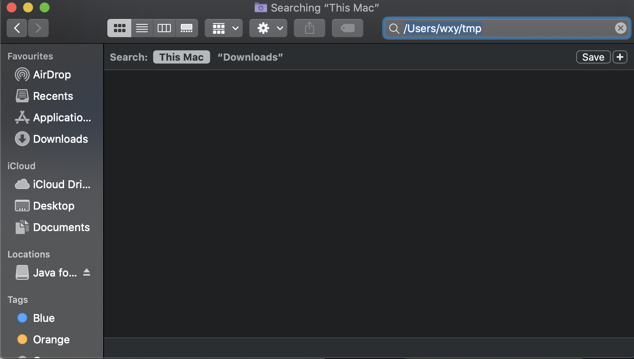This screenshot has width=634, height=359.
Task: Click the Searching "This Mac" window title
Action: click(325, 8)
